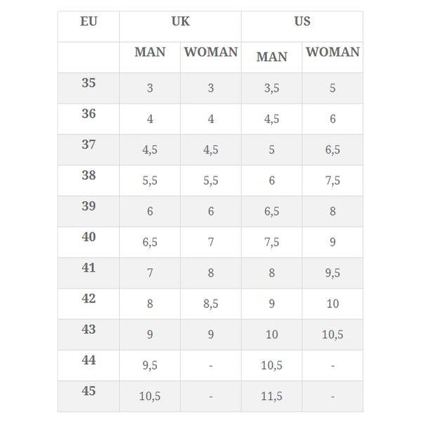Select US man 11,5 cell
This screenshot has height=425, width=425.
272,396
